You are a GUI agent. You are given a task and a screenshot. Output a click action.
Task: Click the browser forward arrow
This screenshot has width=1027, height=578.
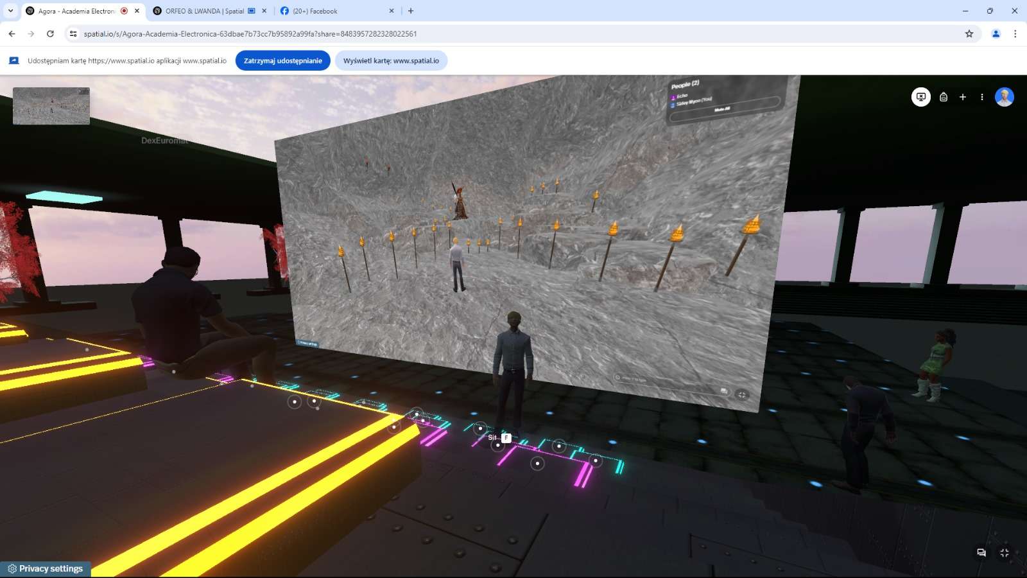[x=31, y=34]
